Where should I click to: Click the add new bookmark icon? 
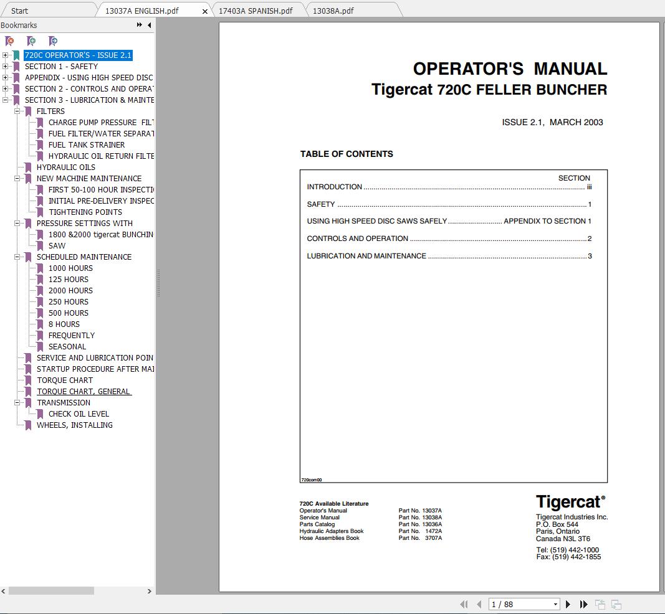(31, 40)
